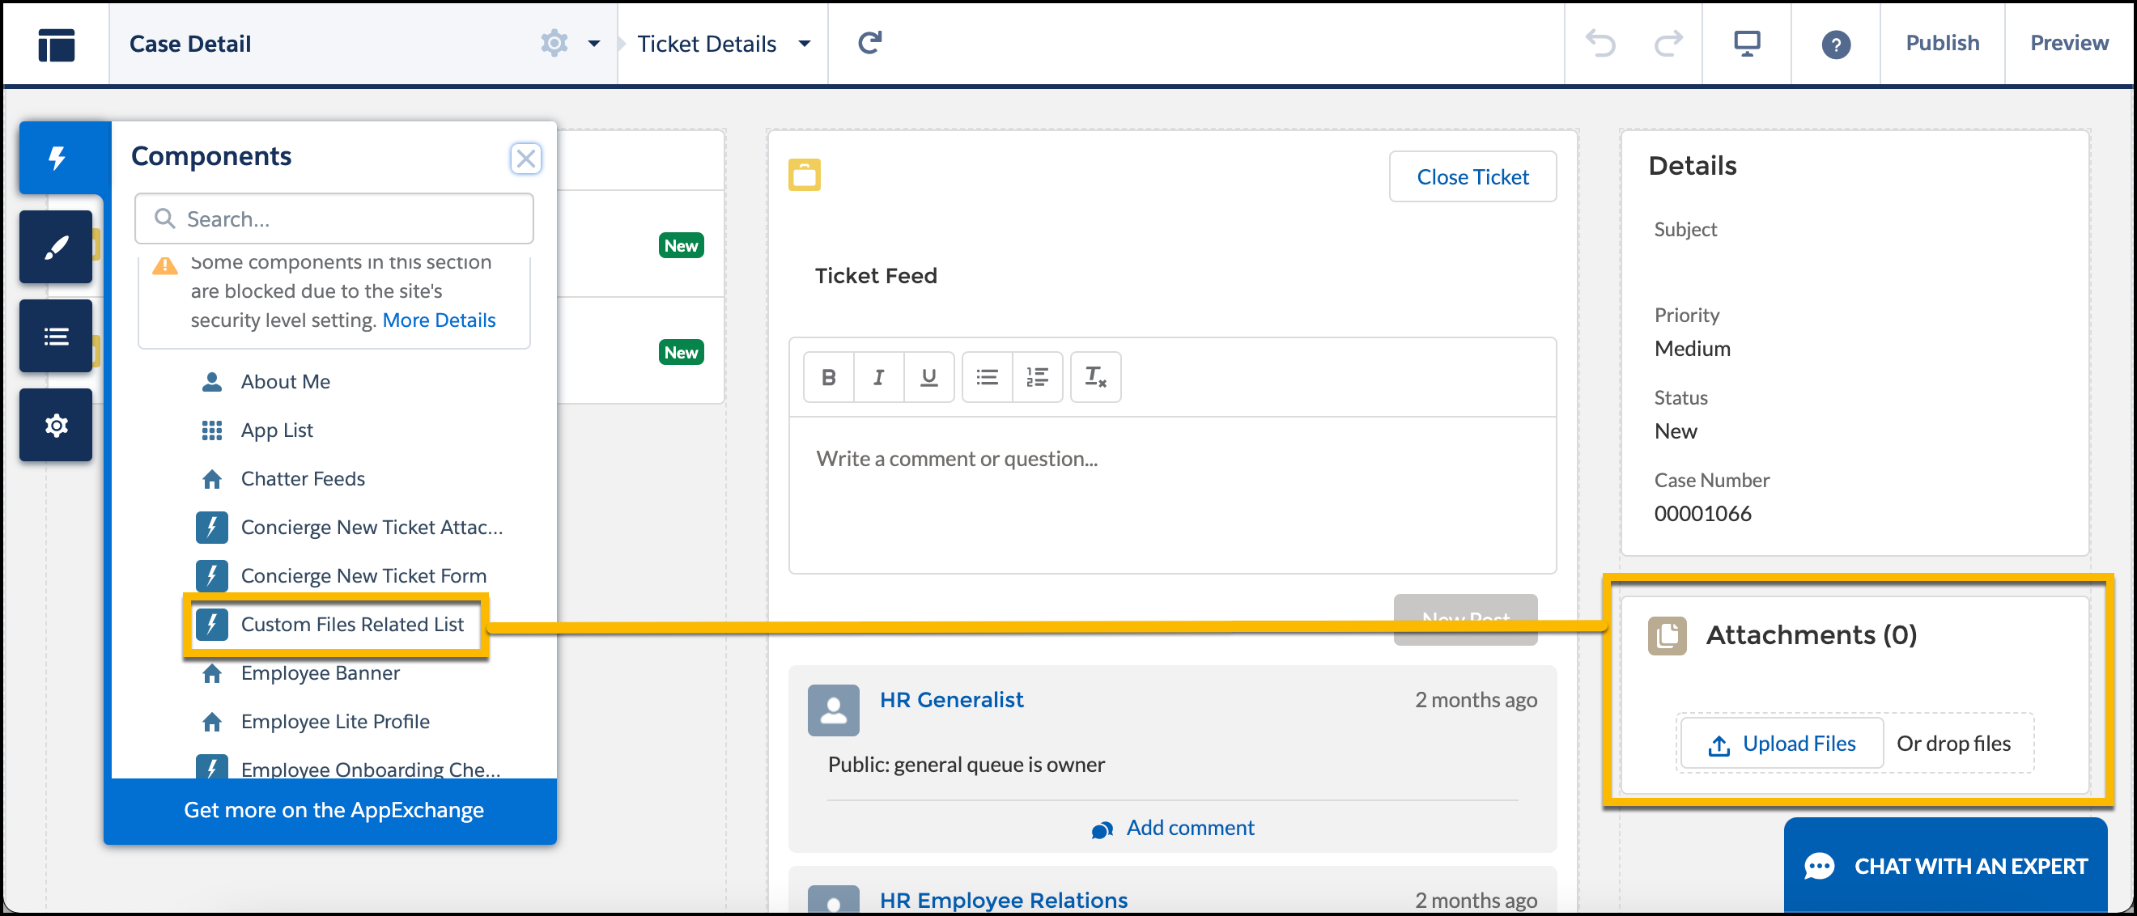Click the Priority value Medium
This screenshot has width=2137, height=916.
click(x=1693, y=349)
